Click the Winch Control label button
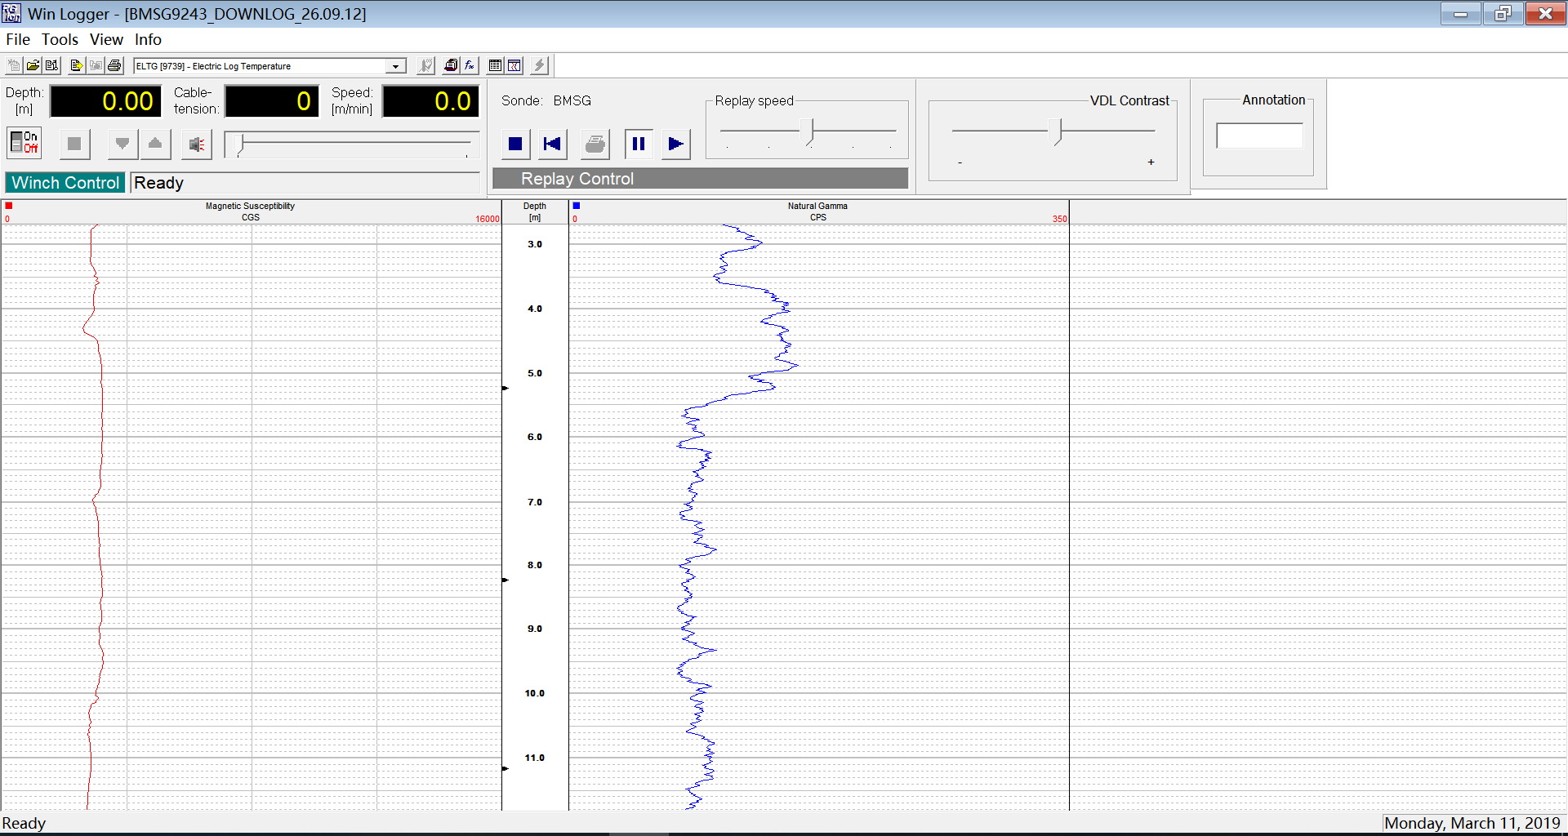 pos(65,183)
